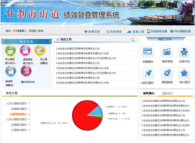Expand the first 进展情况图示 chart entry
The image size is (195, 143).
[20, 109]
